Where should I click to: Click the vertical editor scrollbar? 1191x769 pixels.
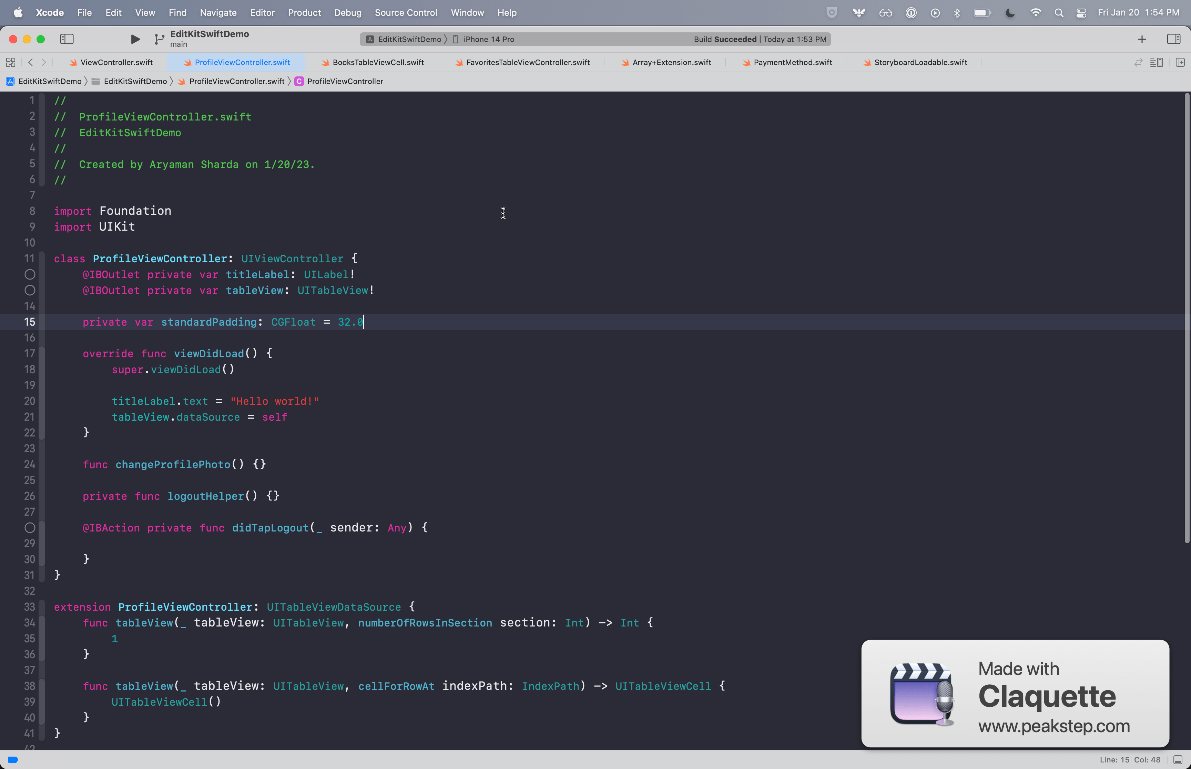pos(1187,318)
